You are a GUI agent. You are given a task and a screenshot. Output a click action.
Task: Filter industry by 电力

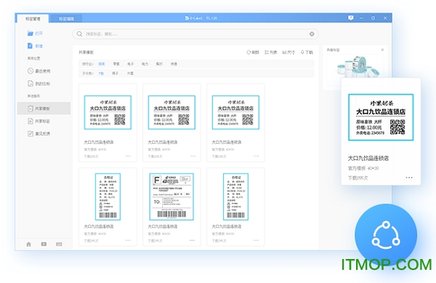point(145,64)
